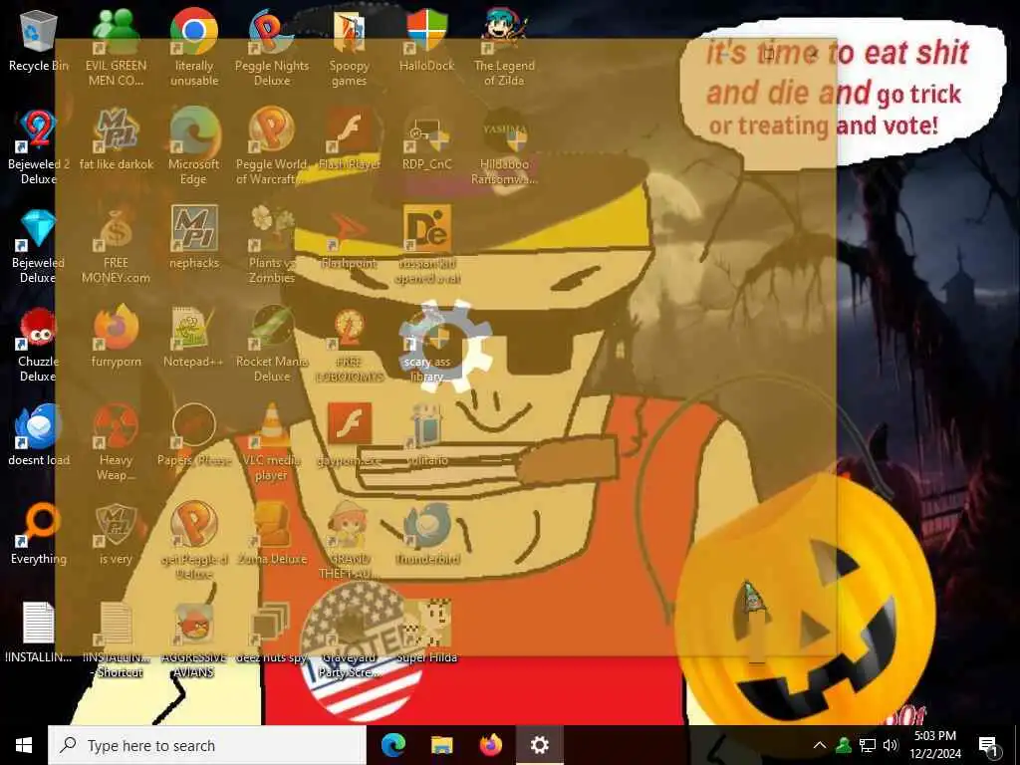
Task: Select the Hildaboo Ransomwa... icon
Action: 504,146
